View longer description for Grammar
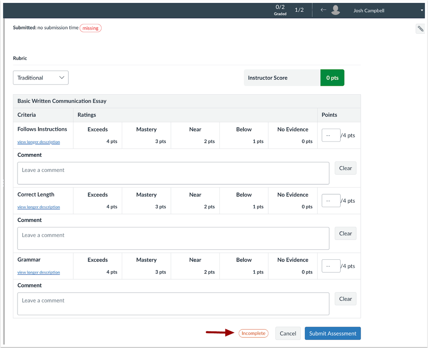This screenshot has height=348, width=428. pos(39,272)
